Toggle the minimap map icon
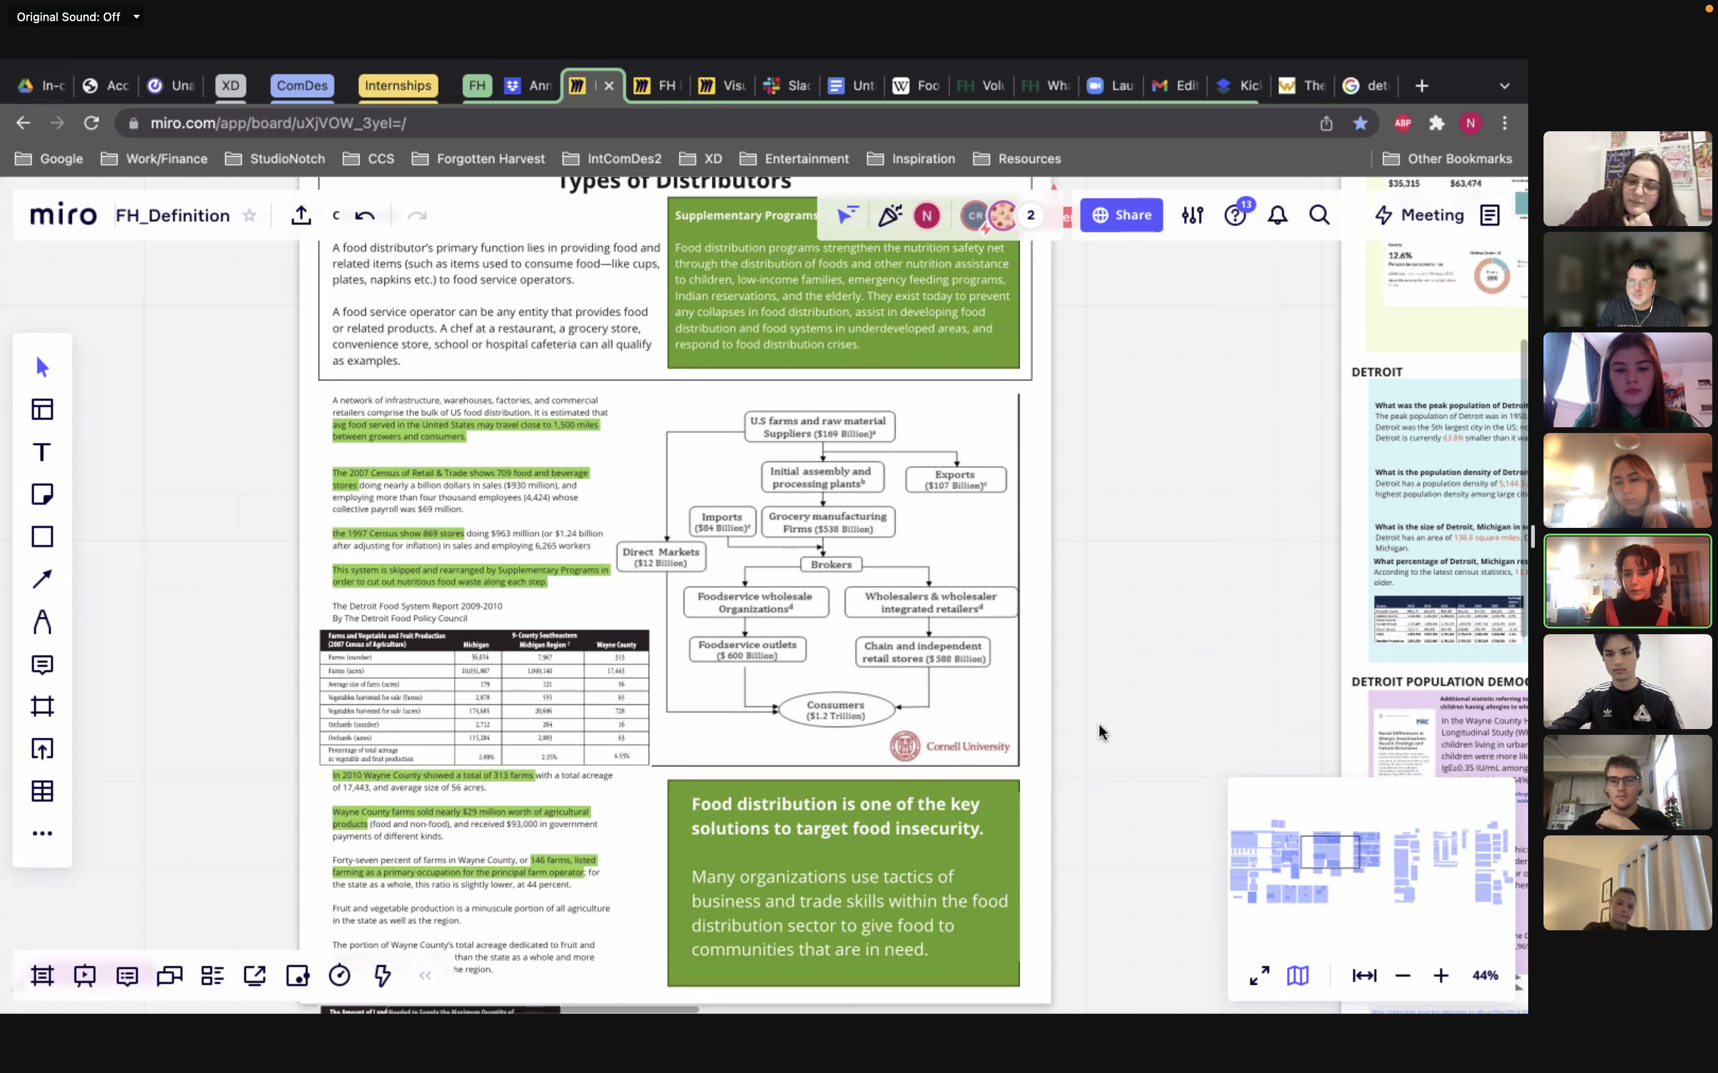 pos(1297,975)
